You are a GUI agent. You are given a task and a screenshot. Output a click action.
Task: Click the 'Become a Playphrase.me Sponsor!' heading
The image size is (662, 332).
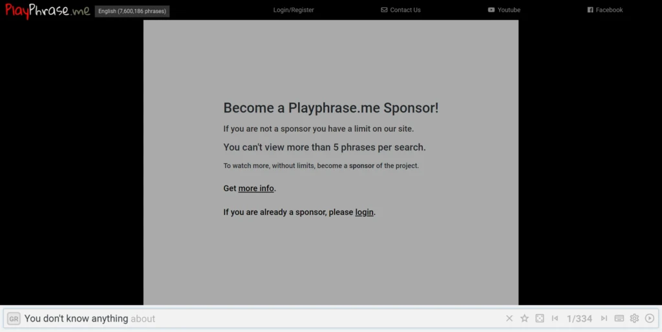[x=331, y=108]
